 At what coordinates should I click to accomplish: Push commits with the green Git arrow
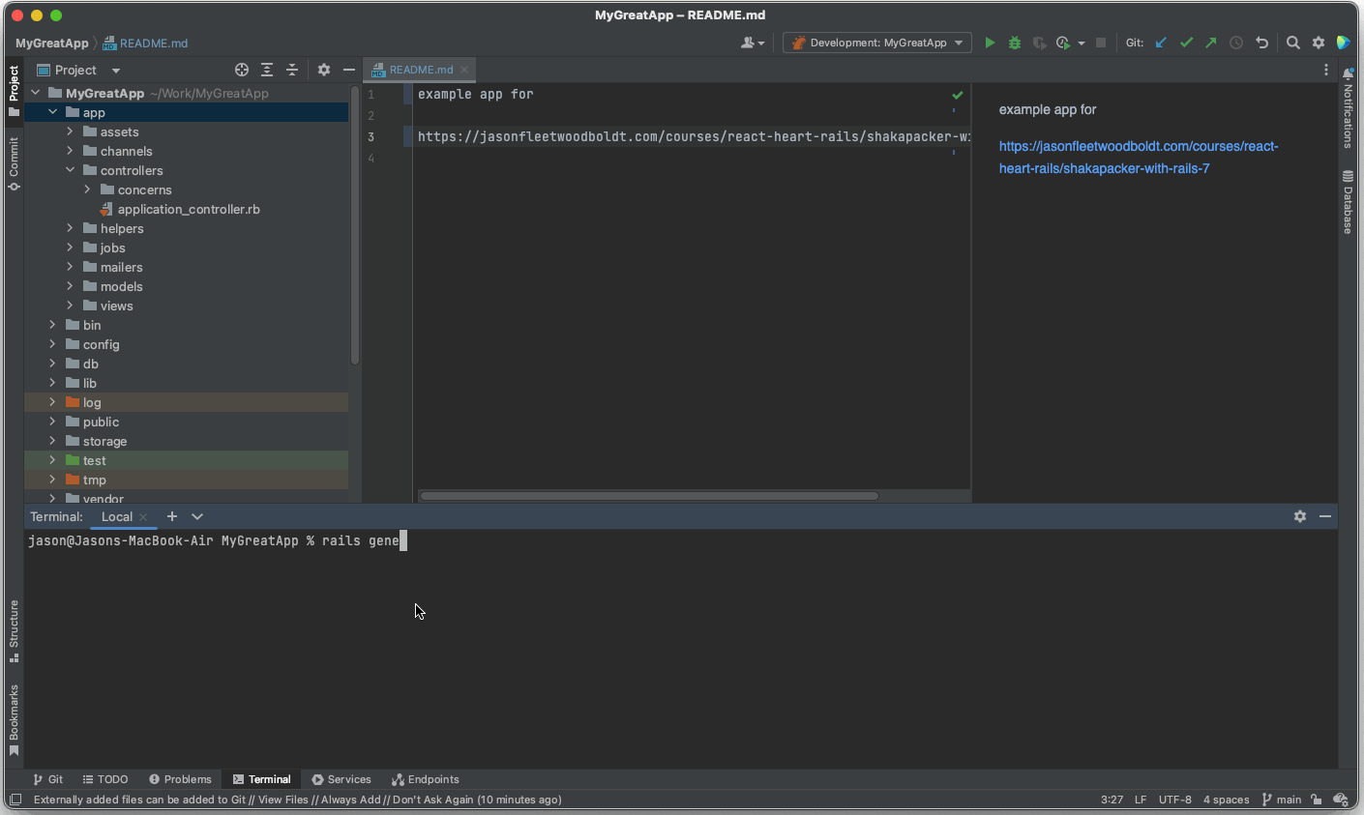(1210, 43)
